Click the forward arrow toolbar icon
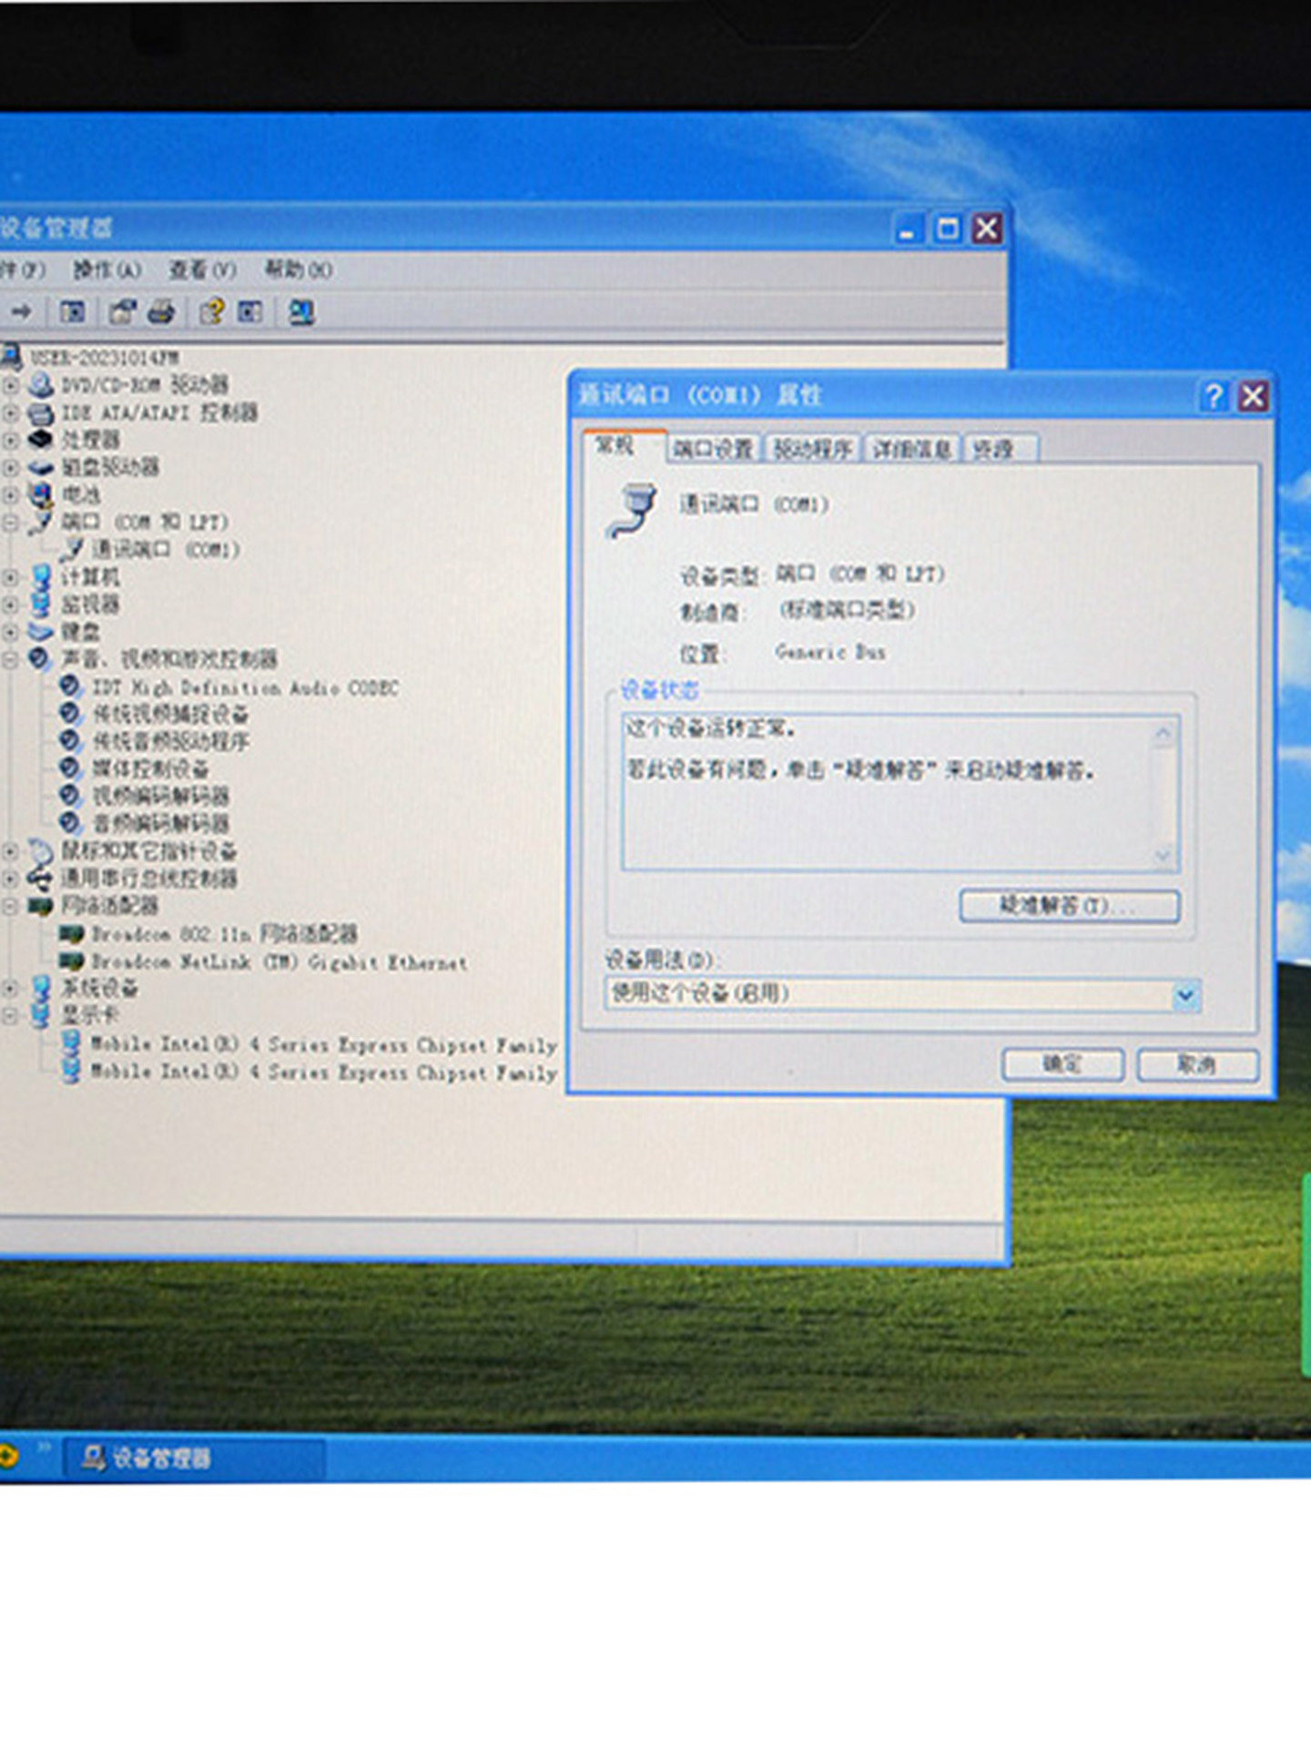Image resolution: width=1311 pixels, height=1748 pixels. coord(21,312)
